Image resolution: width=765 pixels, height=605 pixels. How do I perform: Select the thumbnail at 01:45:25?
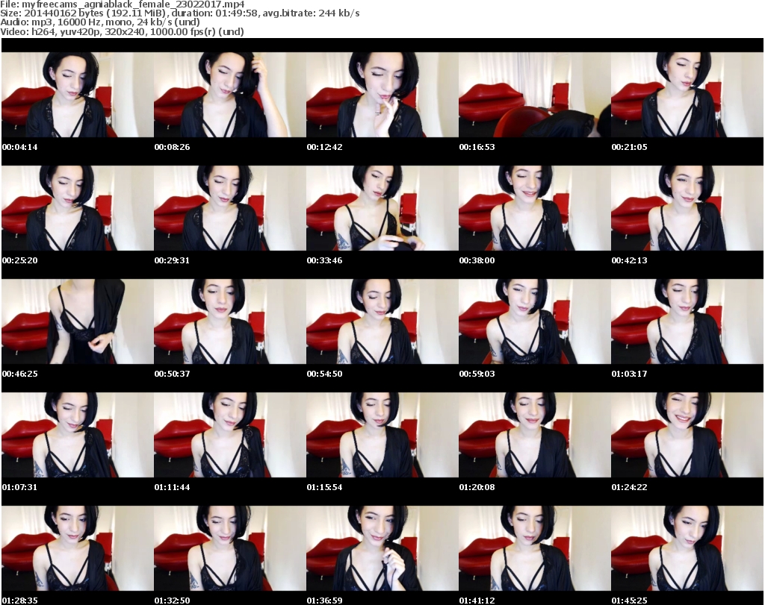[687, 548]
